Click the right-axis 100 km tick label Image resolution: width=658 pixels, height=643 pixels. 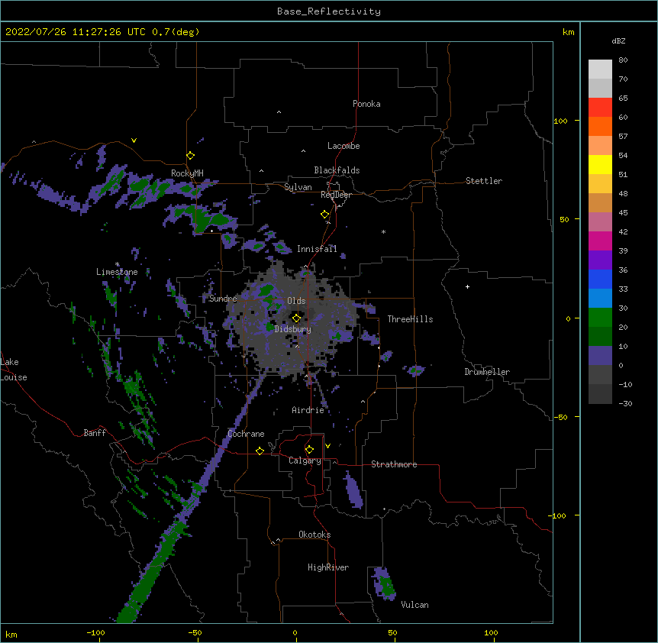click(x=560, y=121)
